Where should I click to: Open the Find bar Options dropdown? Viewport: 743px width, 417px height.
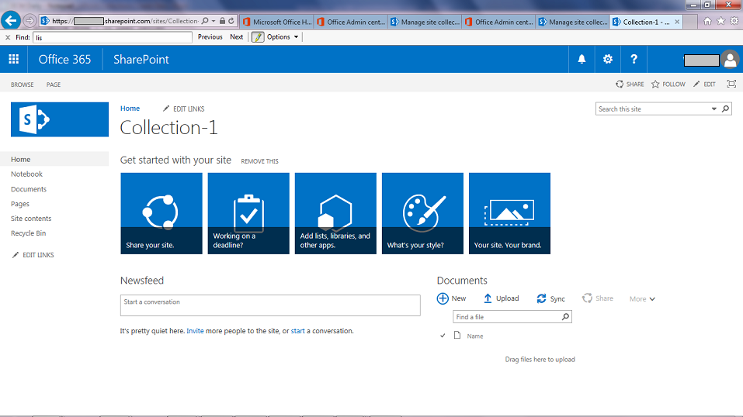[x=283, y=37]
